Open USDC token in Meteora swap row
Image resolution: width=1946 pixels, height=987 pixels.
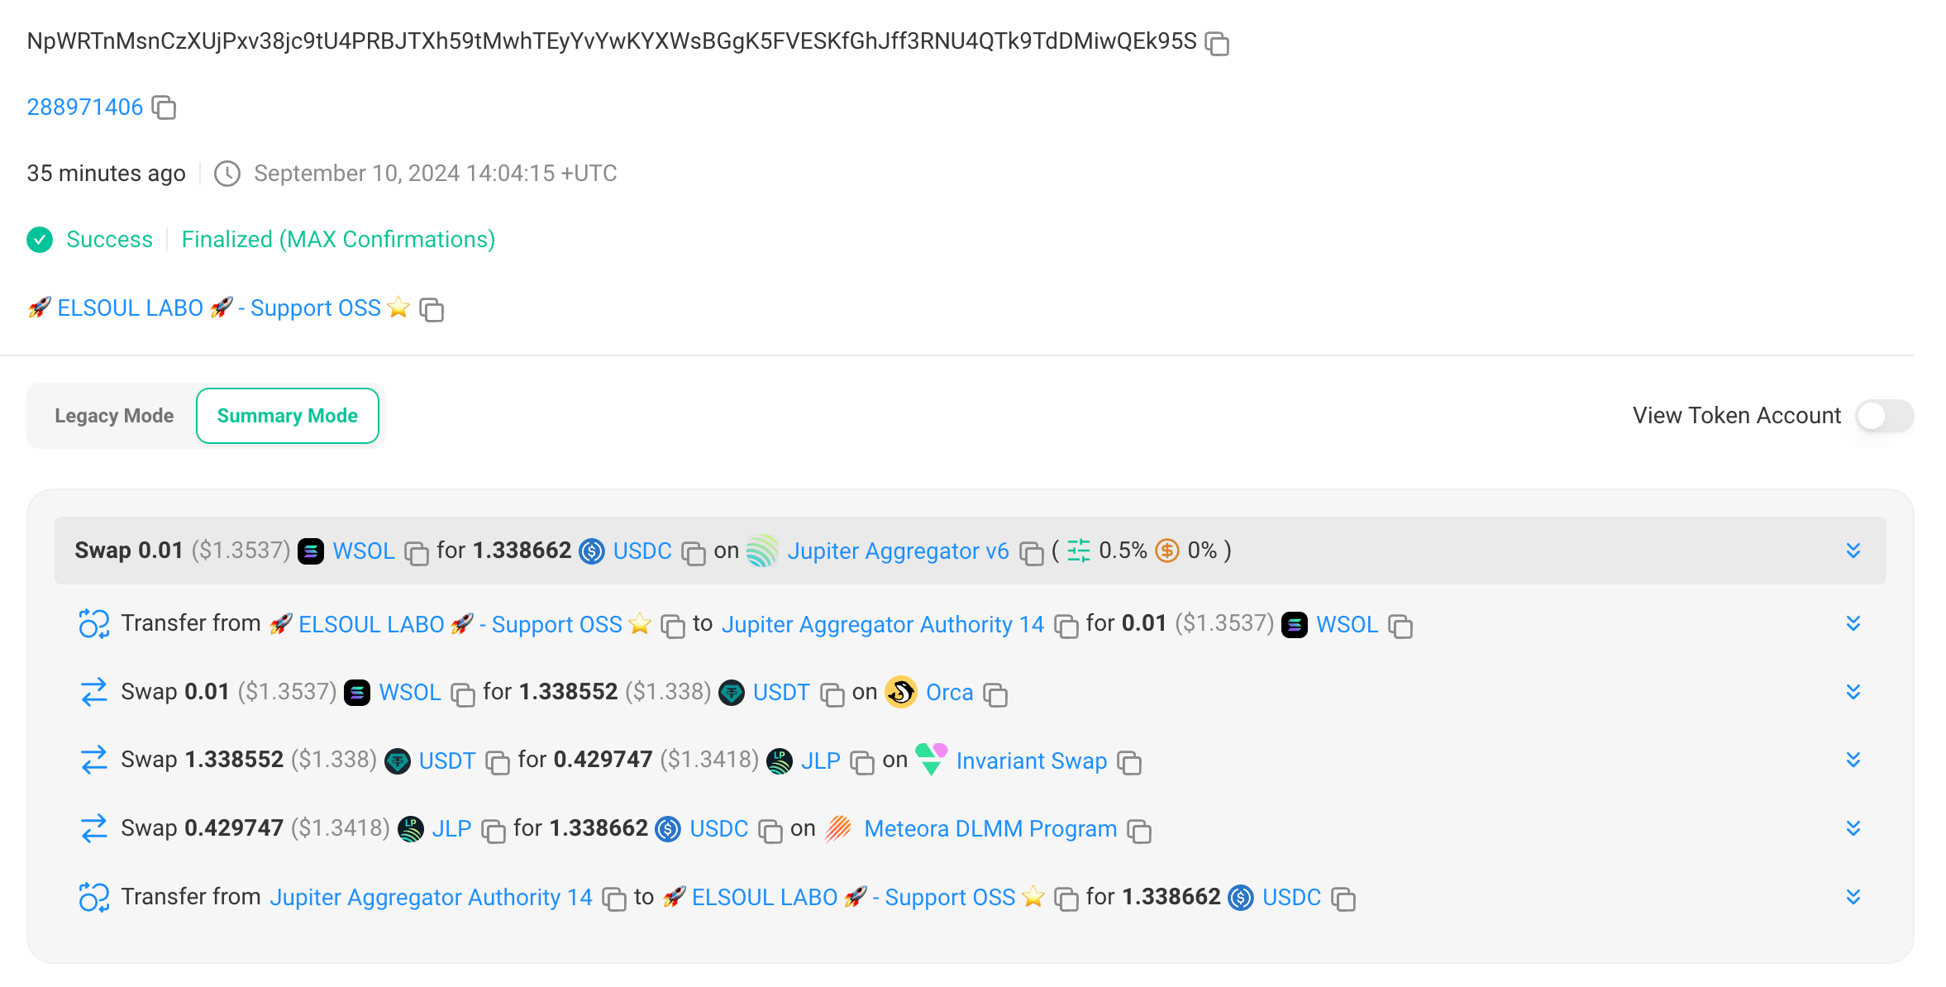[x=719, y=829]
